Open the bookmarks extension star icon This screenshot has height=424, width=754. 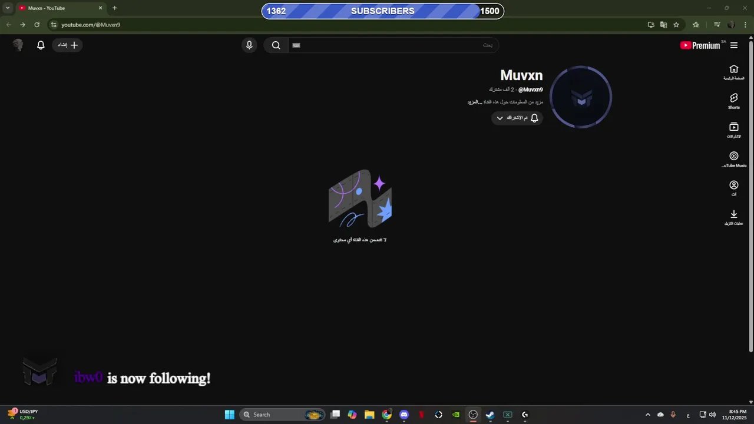pos(696,25)
